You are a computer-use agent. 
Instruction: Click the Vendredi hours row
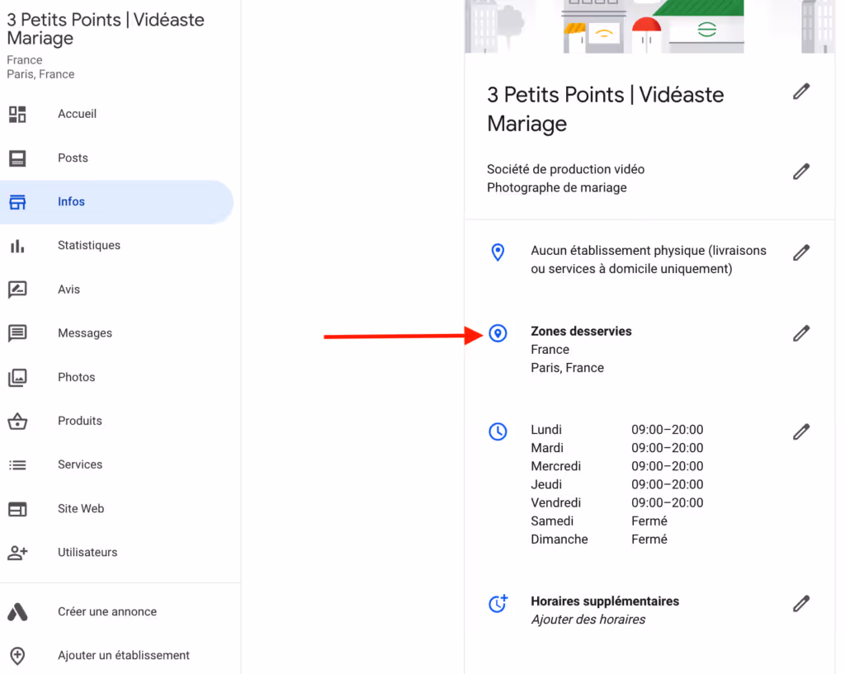pyautogui.click(x=616, y=503)
